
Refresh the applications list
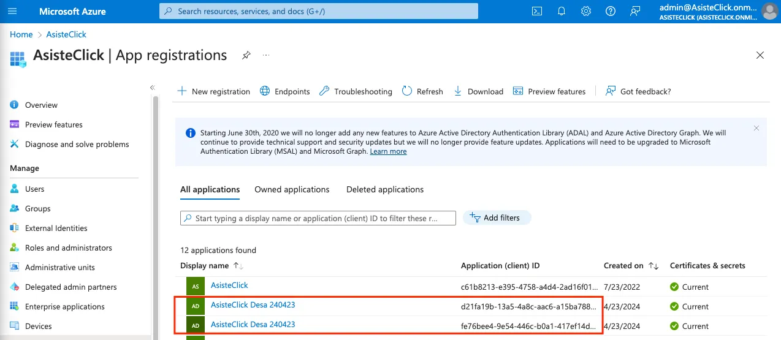422,91
